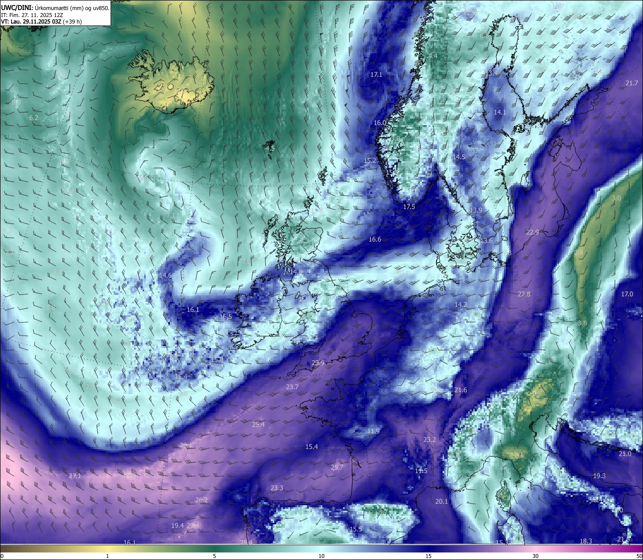Click the map value '22.9'
The height and width of the screenshot is (560, 643).
[532, 232]
